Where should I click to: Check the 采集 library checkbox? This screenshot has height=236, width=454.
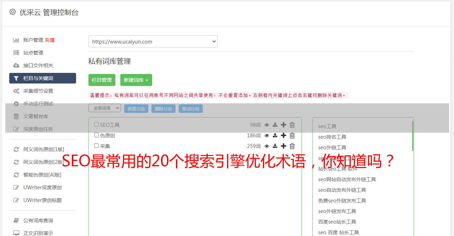click(96, 146)
